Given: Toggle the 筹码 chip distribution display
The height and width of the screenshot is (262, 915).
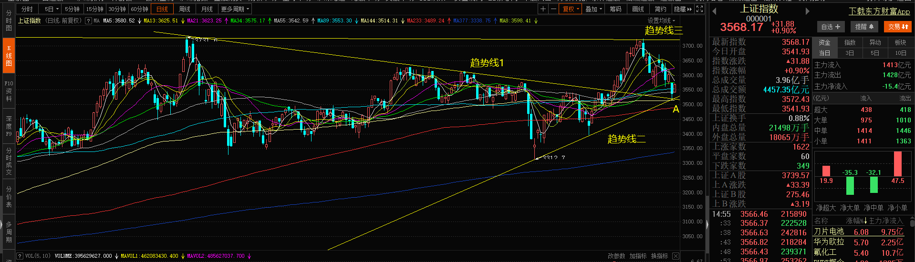Looking at the screenshot, I should coord(615,9).
